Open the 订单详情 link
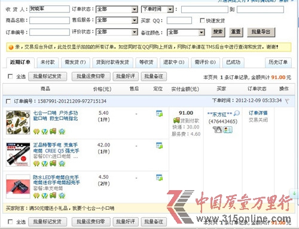 [258, 113]
